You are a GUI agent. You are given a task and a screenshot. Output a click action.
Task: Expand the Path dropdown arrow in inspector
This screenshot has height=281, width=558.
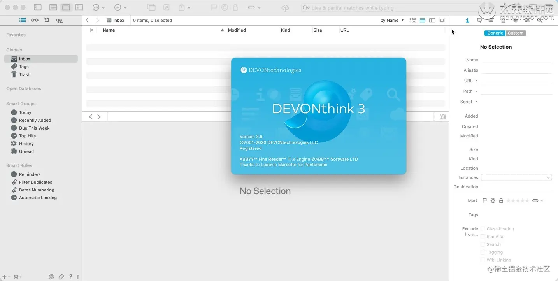(476, 91)
